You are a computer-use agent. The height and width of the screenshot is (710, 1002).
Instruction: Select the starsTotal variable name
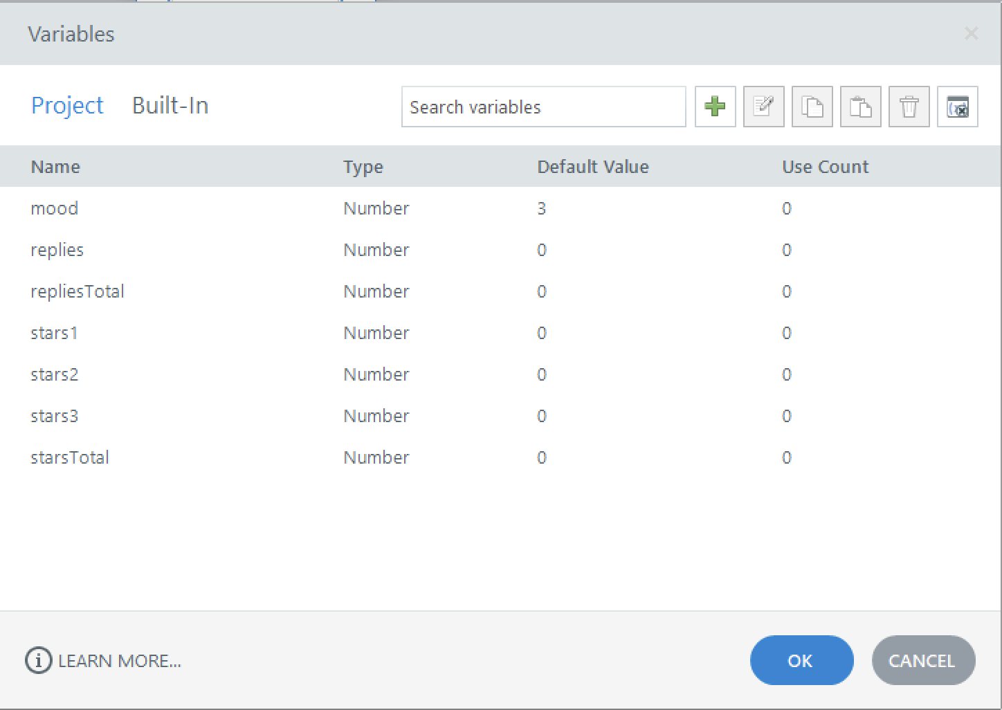coord(70,457)
